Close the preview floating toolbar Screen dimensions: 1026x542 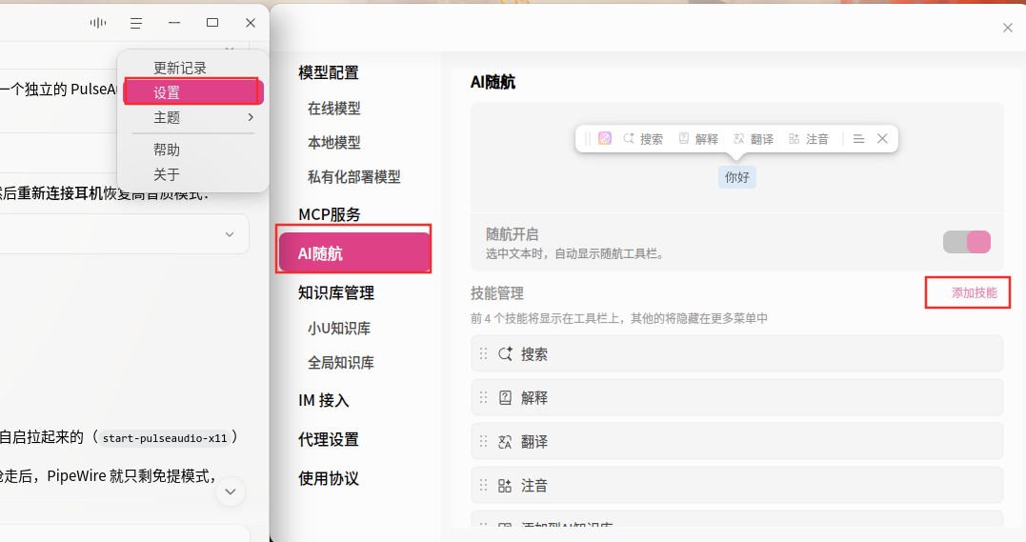pyautogui.click(x=882, y=139)
